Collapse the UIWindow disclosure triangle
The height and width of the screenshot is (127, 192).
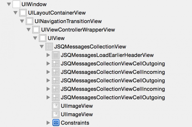9,4
